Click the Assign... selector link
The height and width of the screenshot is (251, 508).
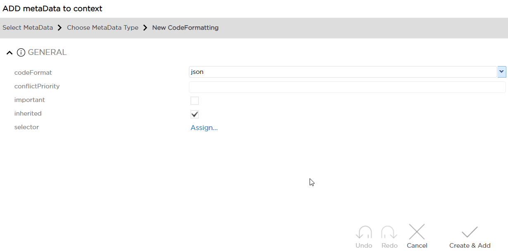pyautogui.click(x=204, y=128)
